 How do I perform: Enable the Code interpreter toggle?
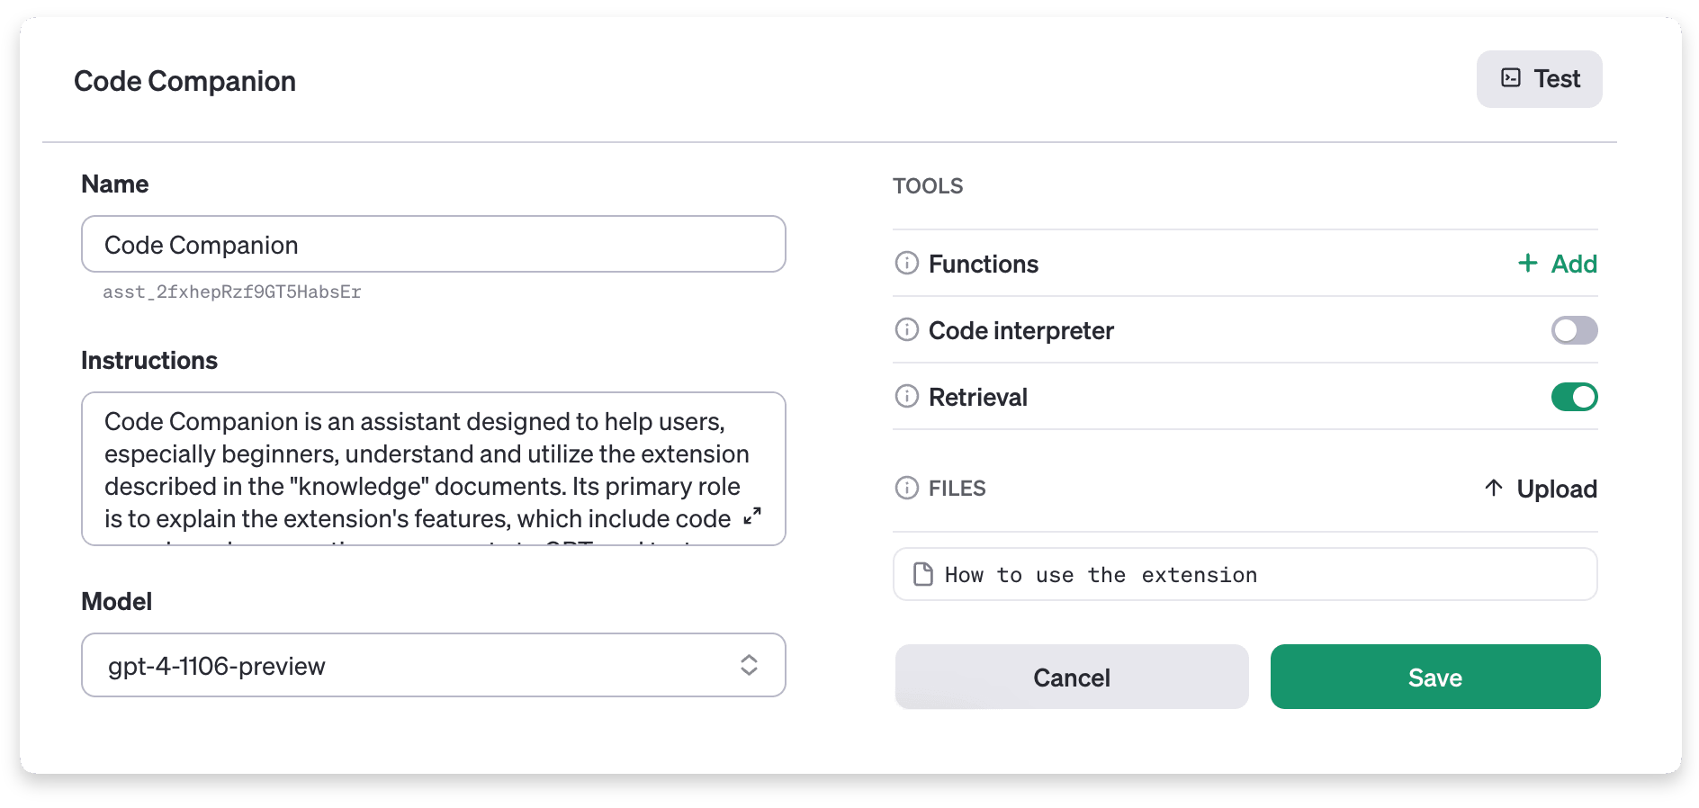(x=1574, y=330)
